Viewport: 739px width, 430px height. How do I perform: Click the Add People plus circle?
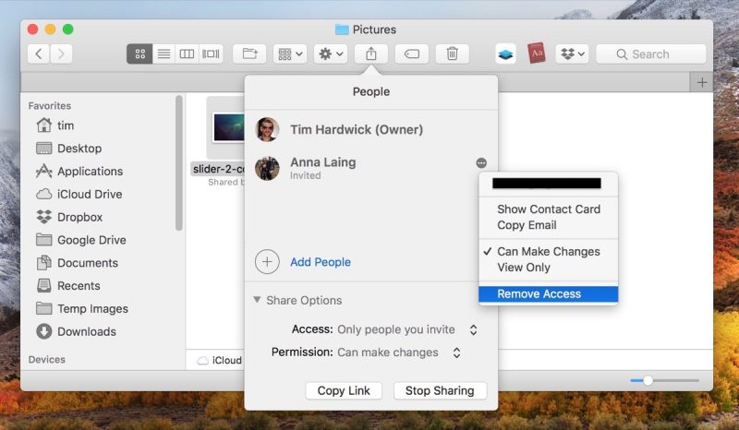(267, 262)
